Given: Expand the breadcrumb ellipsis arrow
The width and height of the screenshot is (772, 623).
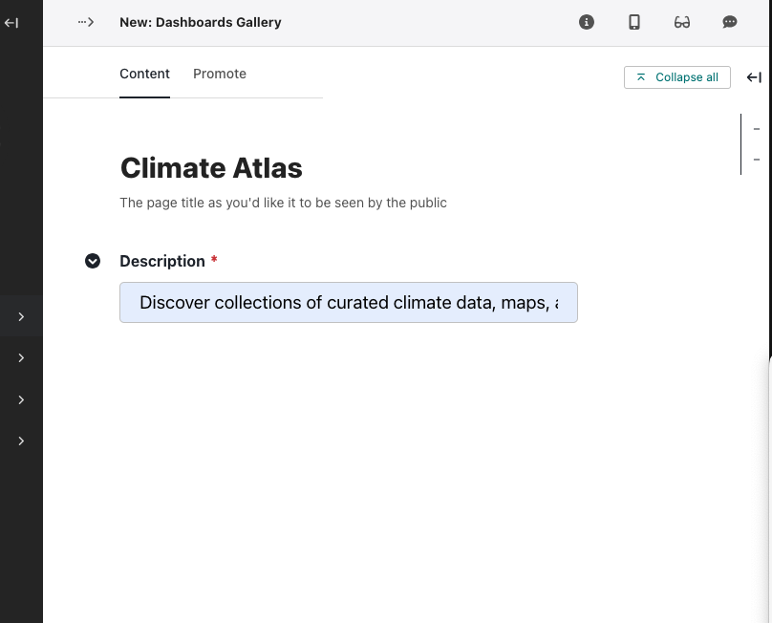Looking at the screenshot, I should coord(86,22).
